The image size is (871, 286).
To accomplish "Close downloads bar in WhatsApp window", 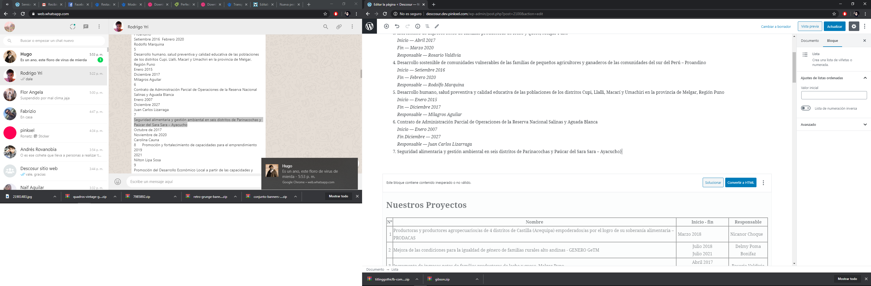I will (x=357, y=196).
